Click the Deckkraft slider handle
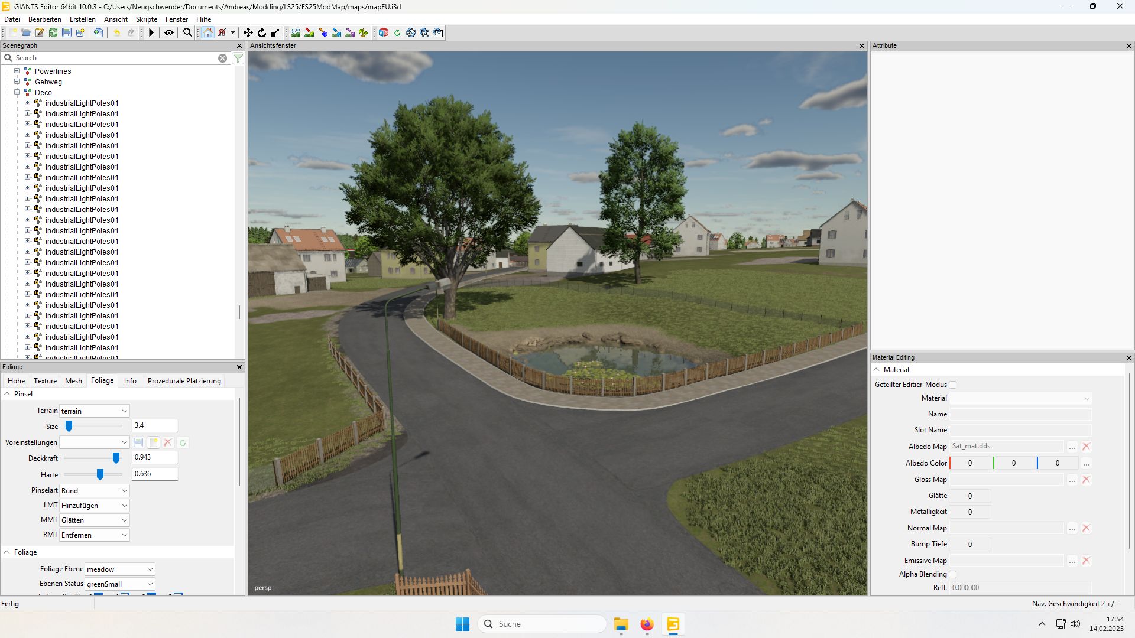Image resolution: width=1135 pixels, height=638 pixels. 116,458
